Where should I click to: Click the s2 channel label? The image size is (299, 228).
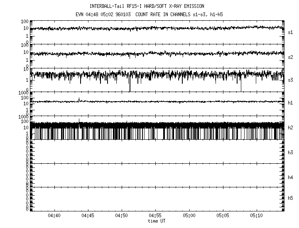click(290, 57)
